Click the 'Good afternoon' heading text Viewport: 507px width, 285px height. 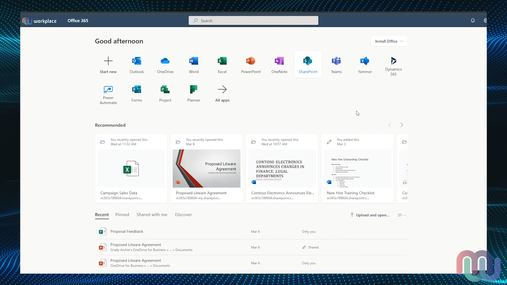119,41
